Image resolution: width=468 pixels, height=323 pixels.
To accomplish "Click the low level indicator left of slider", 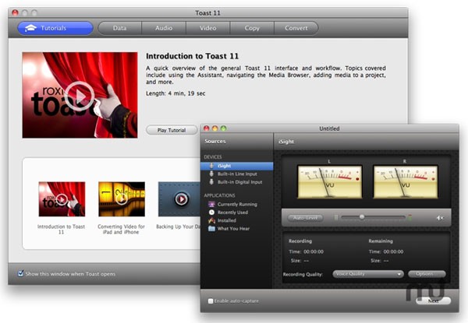I will tap(336, 218).
